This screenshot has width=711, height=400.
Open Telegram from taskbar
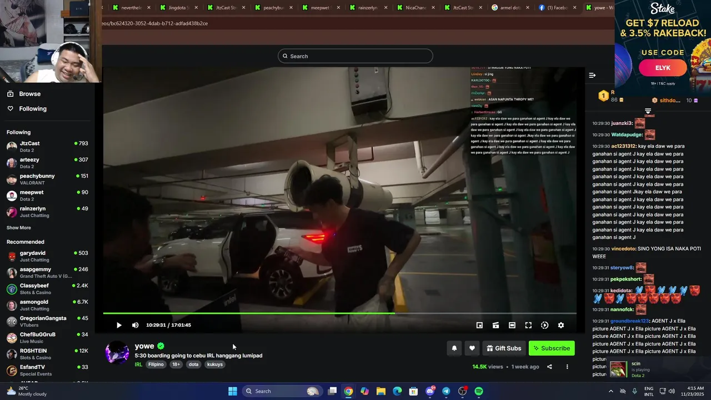click(446, 391)
